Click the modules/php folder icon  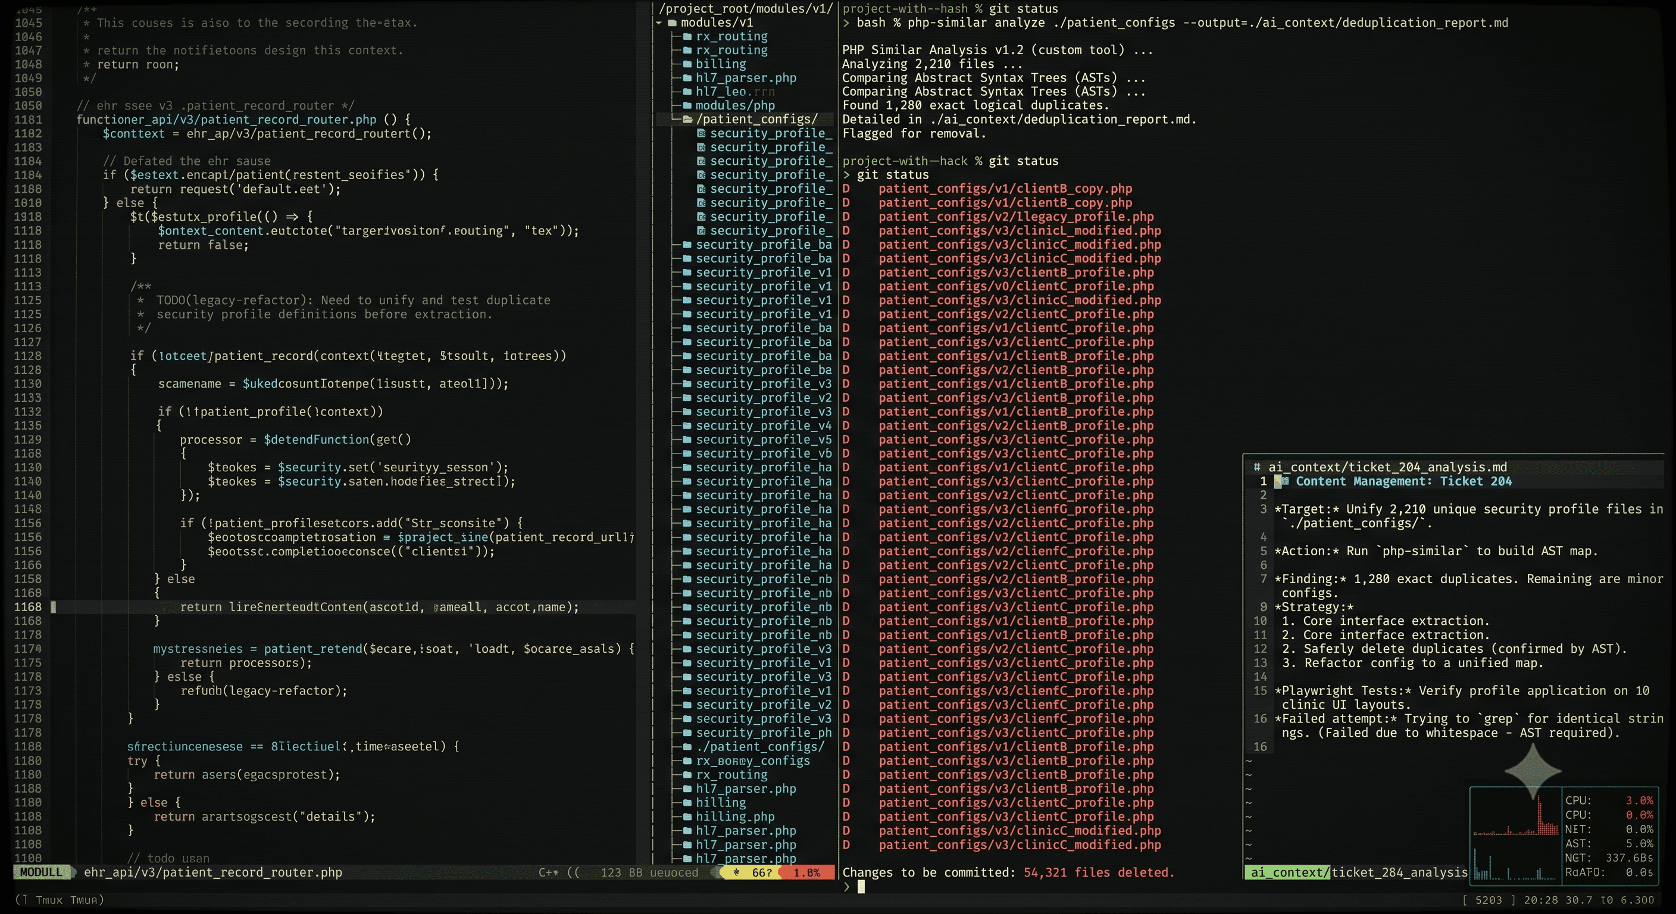(686, 106)
